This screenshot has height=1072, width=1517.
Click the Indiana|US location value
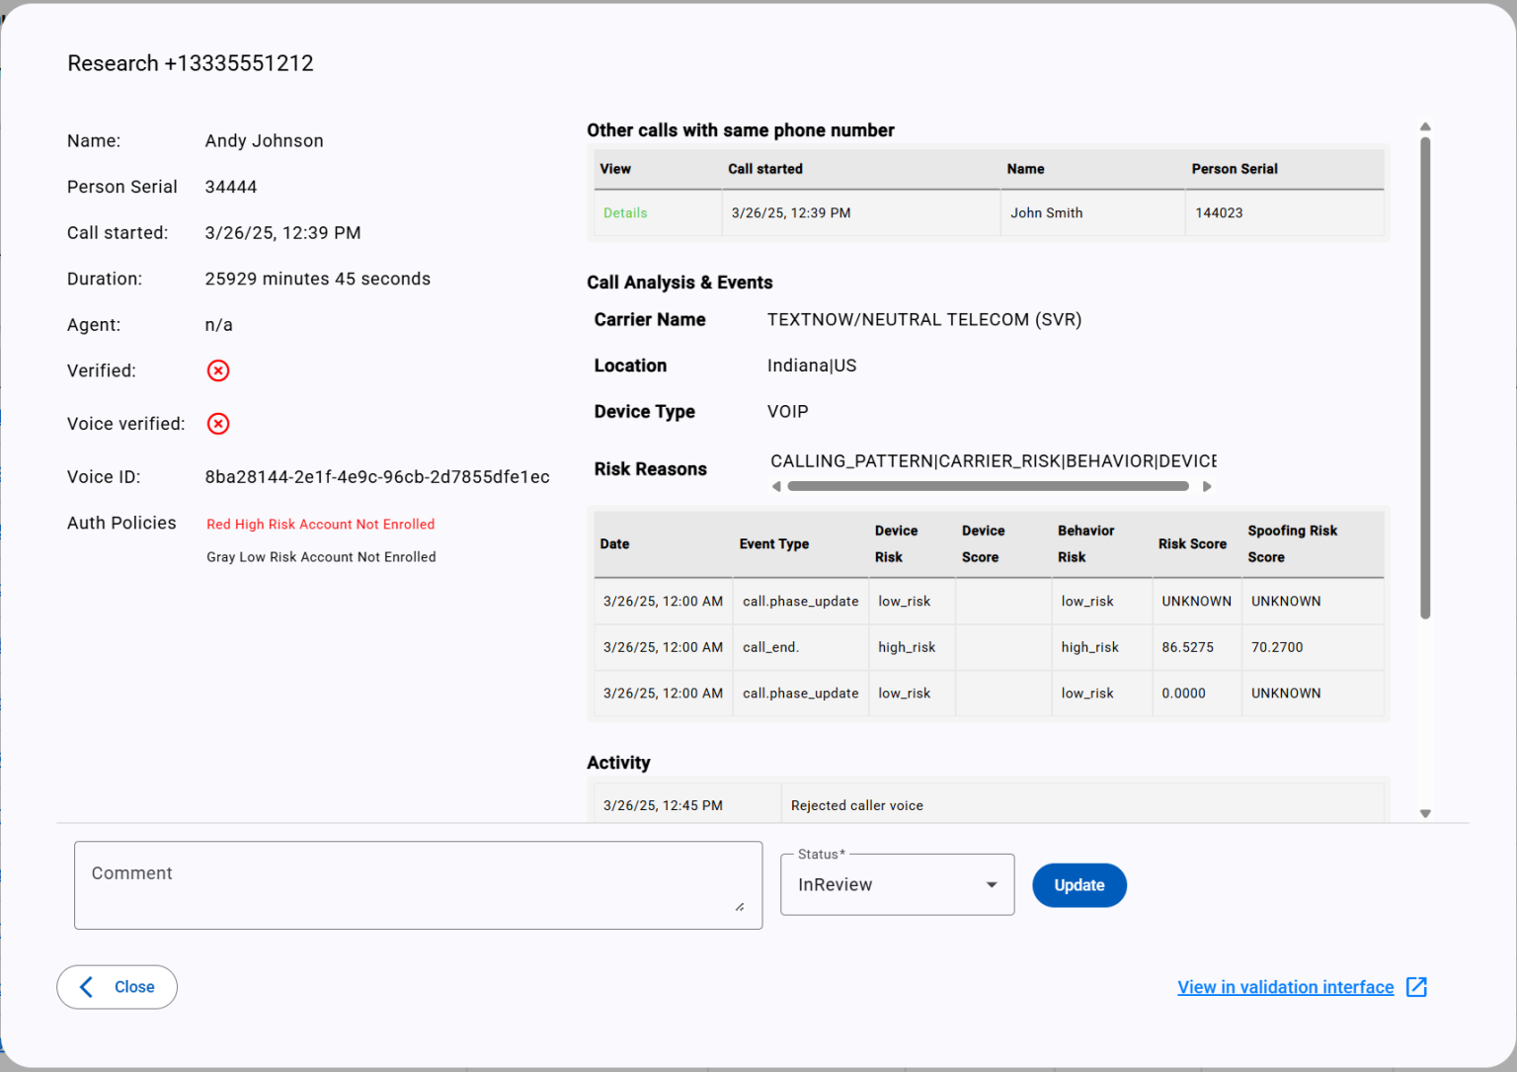(812, 366)
